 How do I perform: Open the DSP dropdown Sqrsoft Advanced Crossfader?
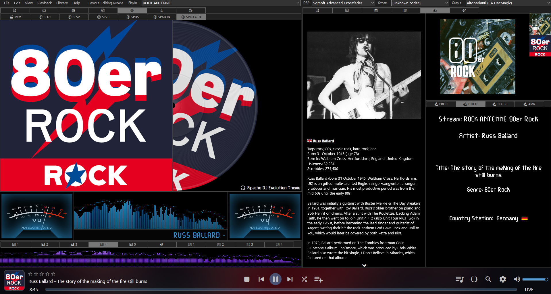click(343, 3)
